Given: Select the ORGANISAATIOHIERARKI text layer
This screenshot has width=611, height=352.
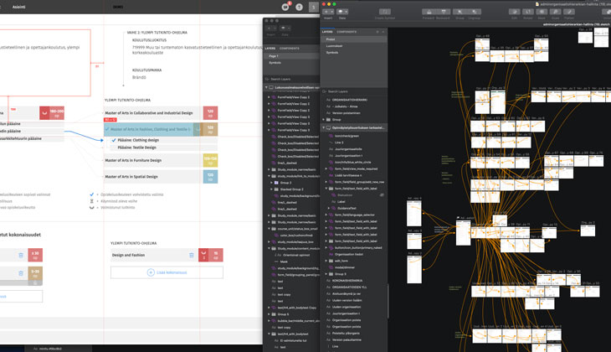Looking at the screenshot, I should [350, 100].
